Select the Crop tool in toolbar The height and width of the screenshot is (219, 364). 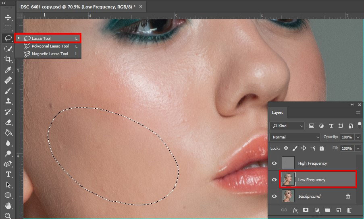pos(8,59)
